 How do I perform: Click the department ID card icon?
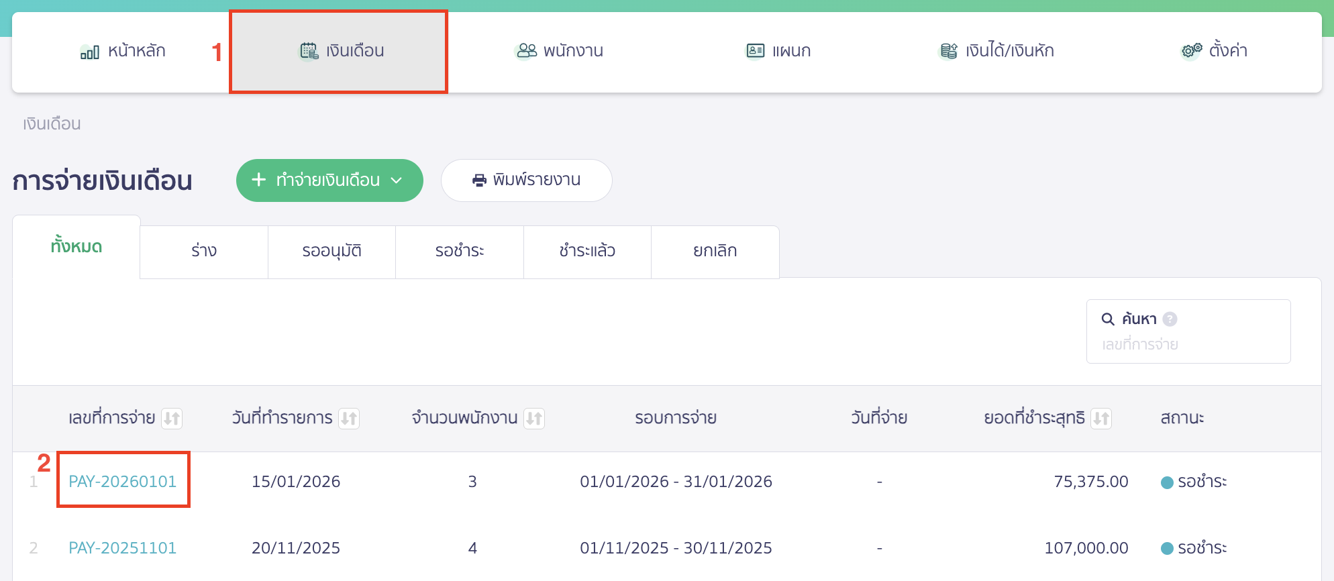coord(756,51)
